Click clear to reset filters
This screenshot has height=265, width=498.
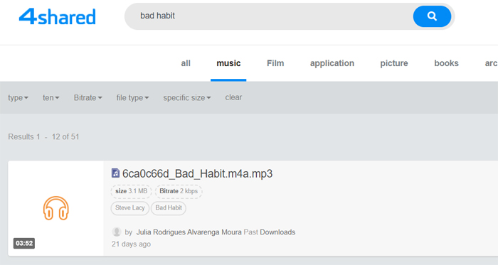point(233,97)
